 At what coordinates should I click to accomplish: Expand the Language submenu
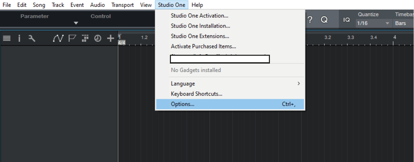[x=230, y=84]
